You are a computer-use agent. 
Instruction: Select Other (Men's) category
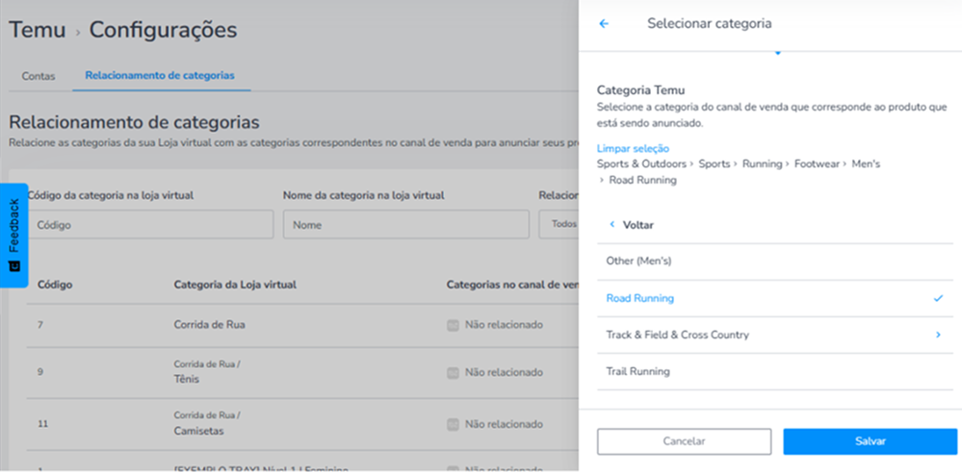(x=775, y=261)
